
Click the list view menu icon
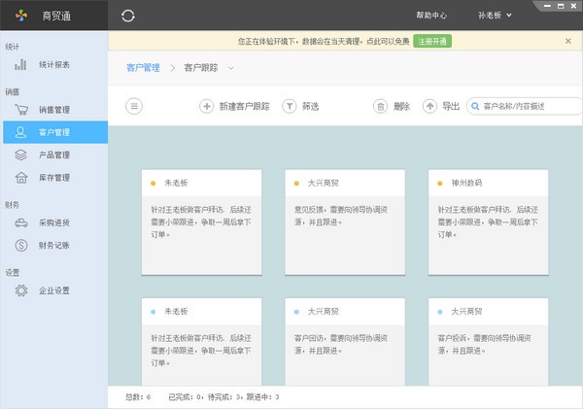[x=134, y=106]
